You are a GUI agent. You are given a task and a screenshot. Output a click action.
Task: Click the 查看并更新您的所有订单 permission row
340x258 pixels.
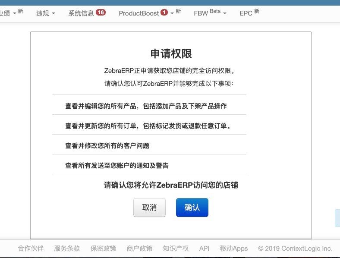coord(148,126)
